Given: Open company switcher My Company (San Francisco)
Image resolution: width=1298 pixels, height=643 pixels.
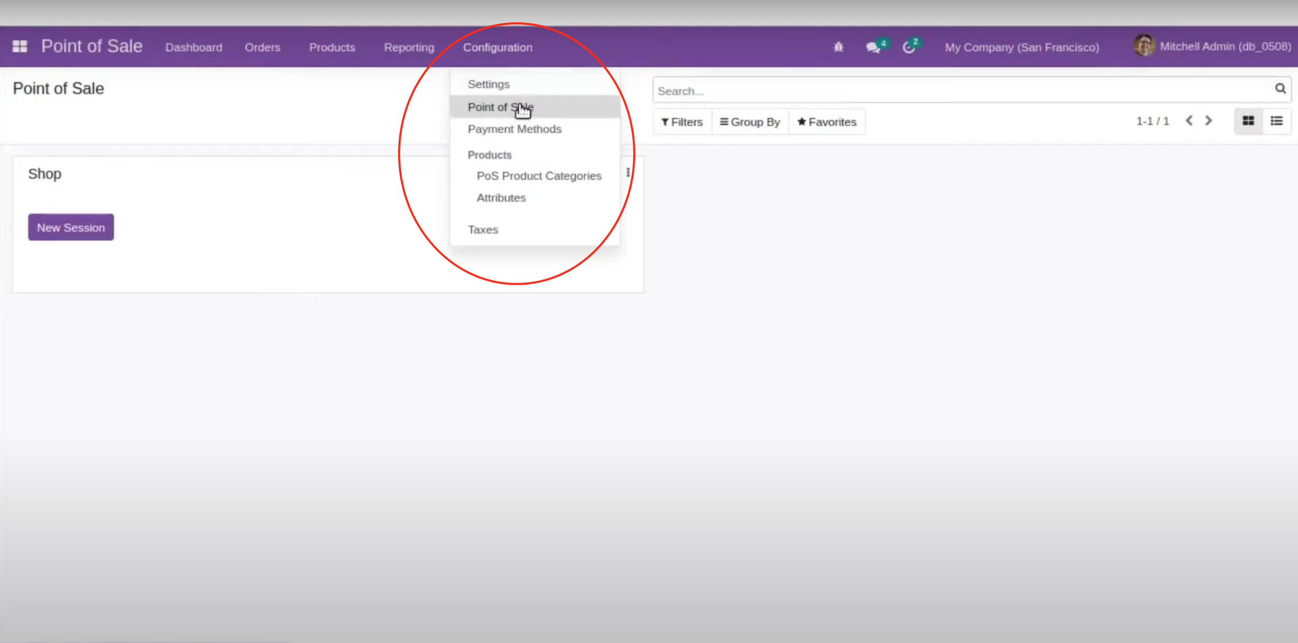Looking at the screenshot, I should coord(1022,47).
